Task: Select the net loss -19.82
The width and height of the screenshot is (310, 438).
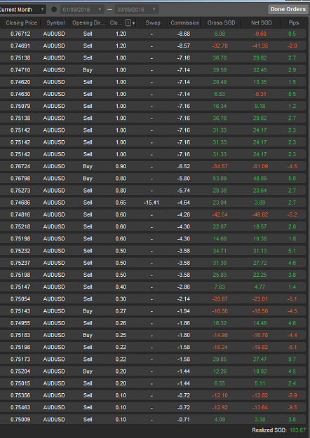Action: click(x=260, y=347)
